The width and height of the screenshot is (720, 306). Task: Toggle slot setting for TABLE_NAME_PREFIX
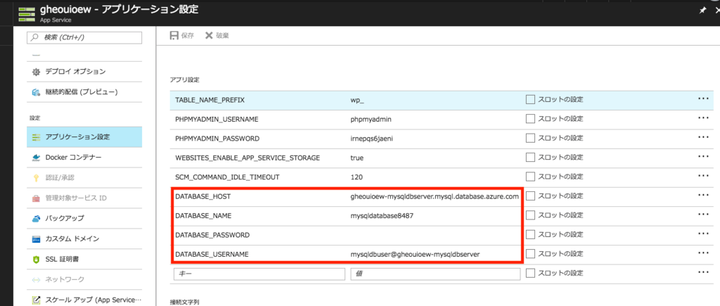tap(530, 100)
